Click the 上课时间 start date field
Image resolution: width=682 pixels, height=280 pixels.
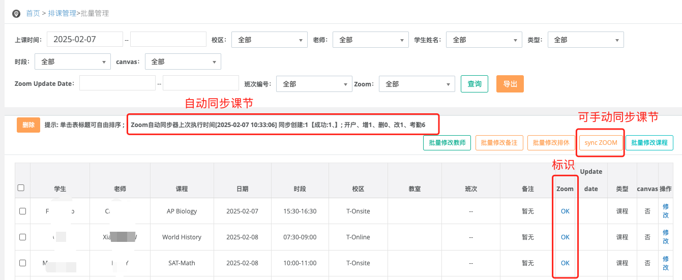tap(85, 39)
